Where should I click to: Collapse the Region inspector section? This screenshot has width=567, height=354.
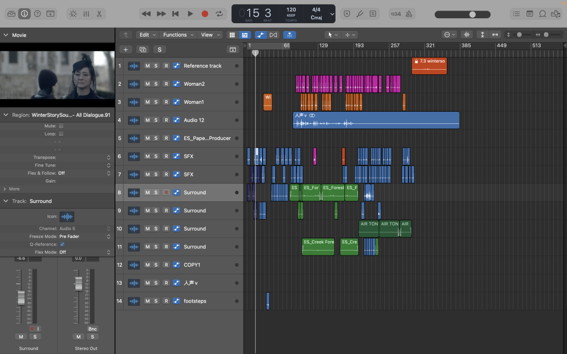pos(6,115)
